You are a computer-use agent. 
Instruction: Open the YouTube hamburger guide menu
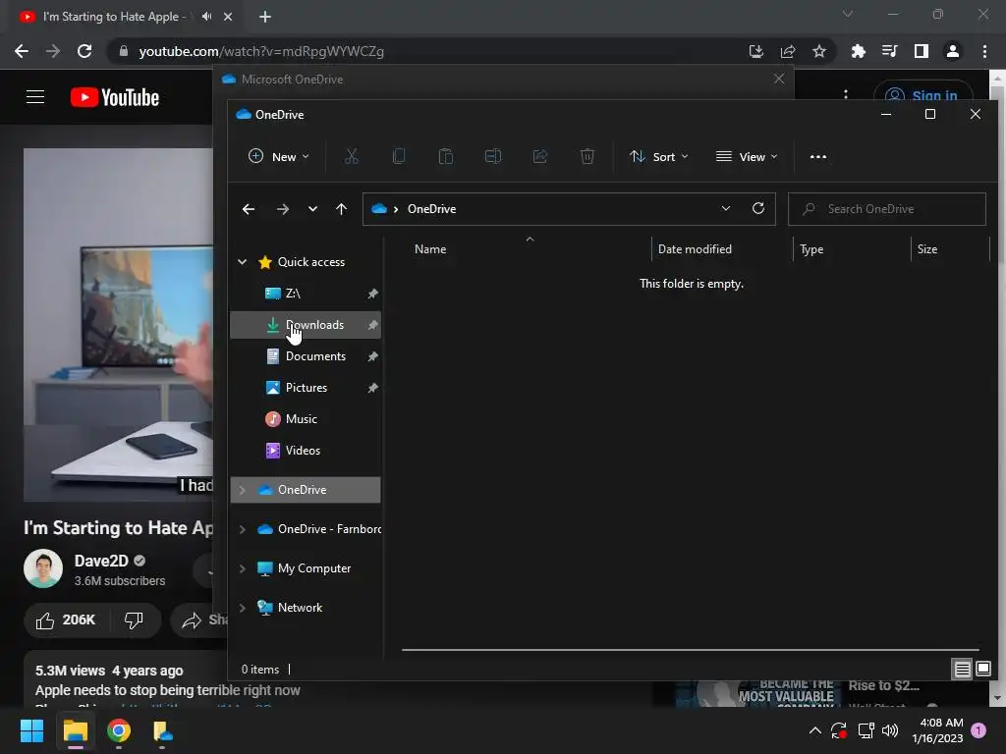(x=35, y=97)
